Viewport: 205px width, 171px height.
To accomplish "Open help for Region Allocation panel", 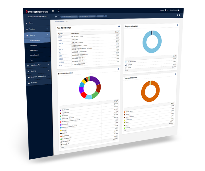I will [178, 25].
